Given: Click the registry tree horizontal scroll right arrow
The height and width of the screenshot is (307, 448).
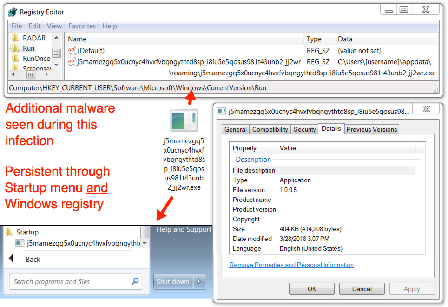Looking at the screenshot, I should [x=47, y=74].
